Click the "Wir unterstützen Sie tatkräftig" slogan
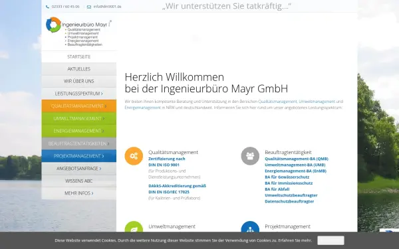The image size is (399, 249). [227, 6]
